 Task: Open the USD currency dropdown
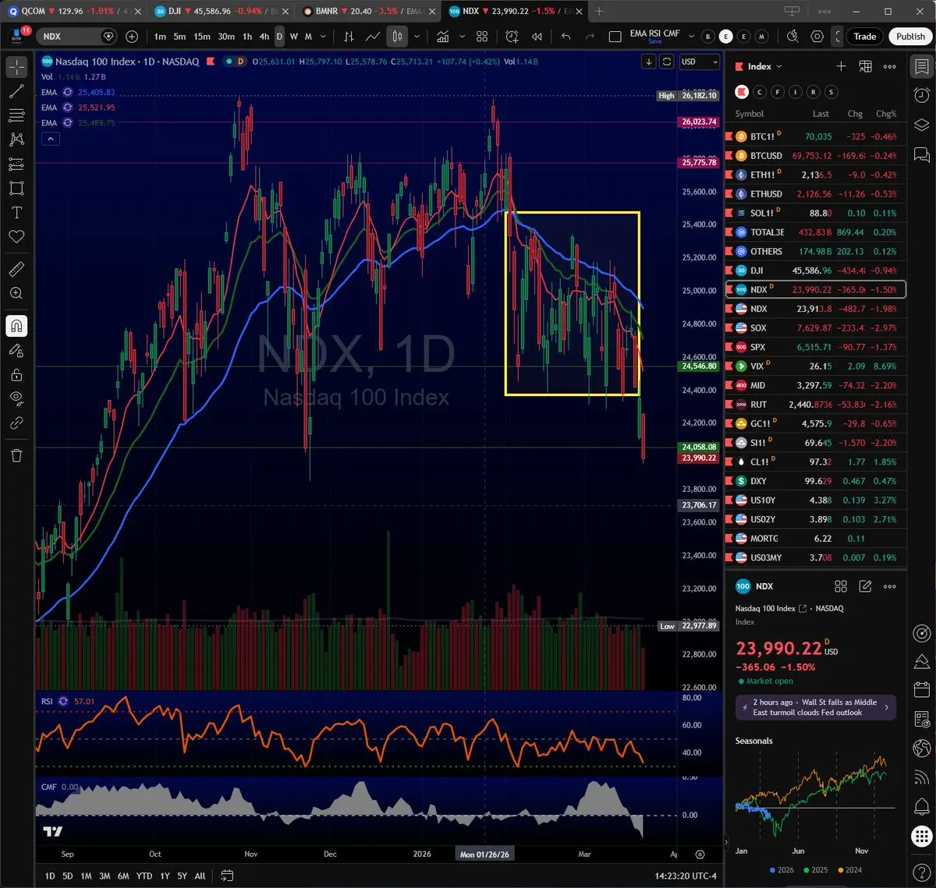tap(699, 62)
